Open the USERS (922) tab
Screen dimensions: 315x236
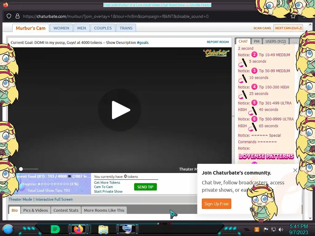pyautogui.click(x=276, y=41)
